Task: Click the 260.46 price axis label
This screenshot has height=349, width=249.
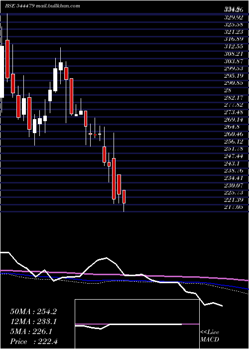Action: 233,134
